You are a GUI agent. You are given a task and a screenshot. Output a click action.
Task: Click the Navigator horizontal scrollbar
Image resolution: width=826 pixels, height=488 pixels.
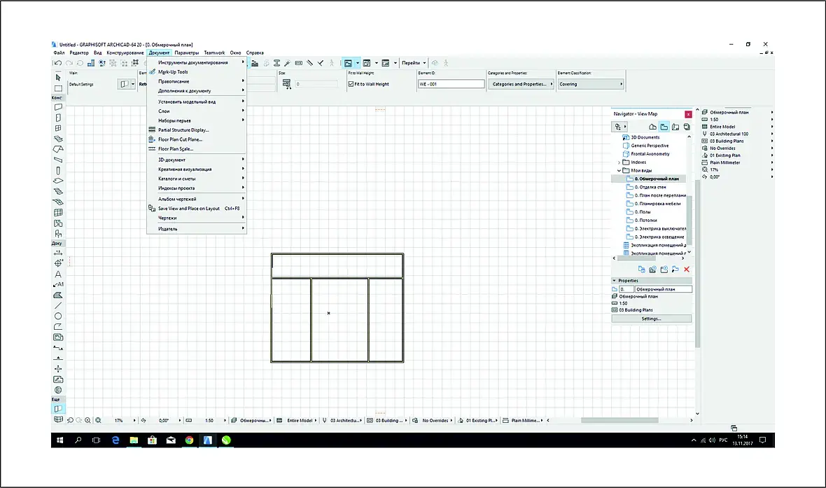tap(636, 259)
